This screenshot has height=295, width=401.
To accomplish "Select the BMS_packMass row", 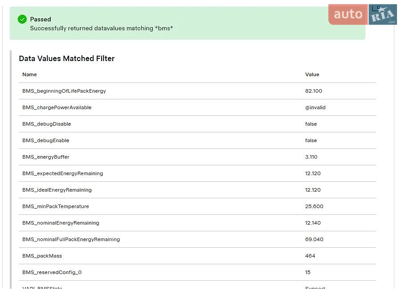I will (x=197, y=256).
